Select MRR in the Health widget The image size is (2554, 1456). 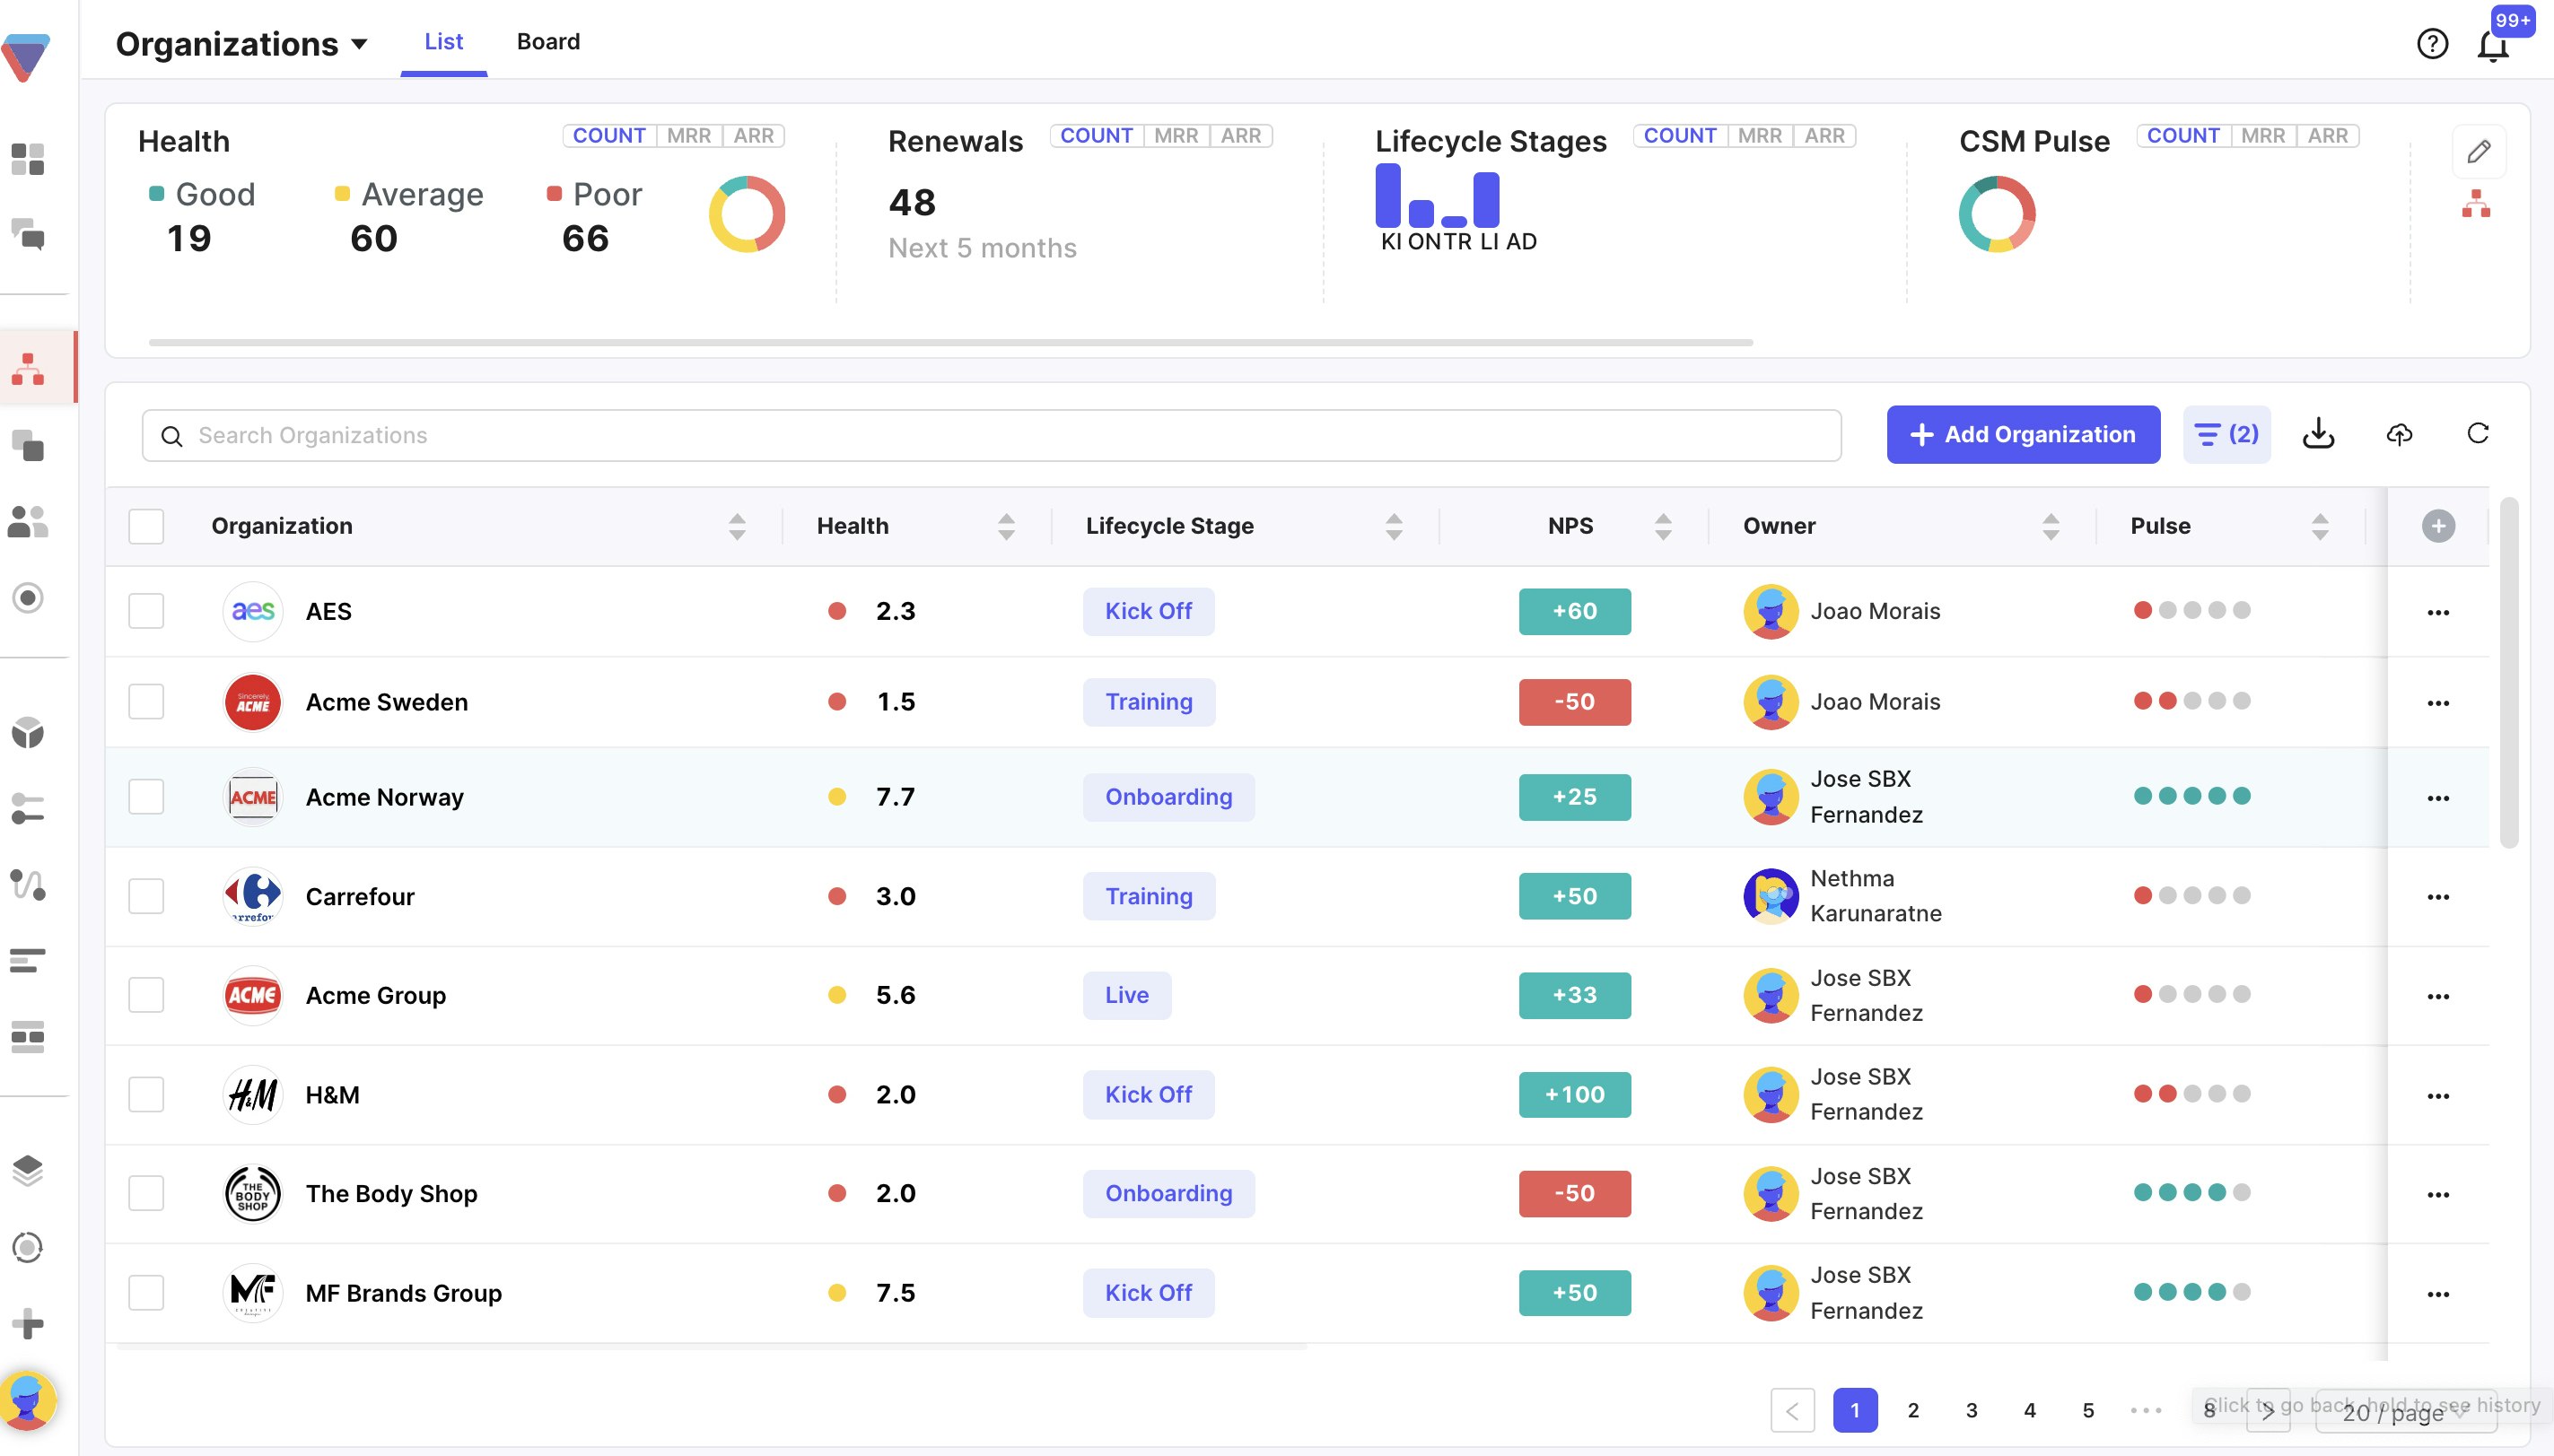tap(688, 136)
